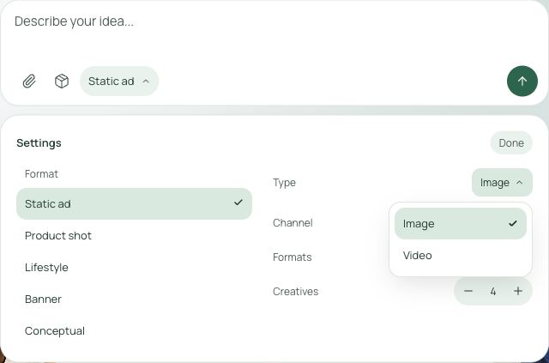This screenshot has width=549, height=363.
Task: Click the Format section label
Action: coord(41,174)
